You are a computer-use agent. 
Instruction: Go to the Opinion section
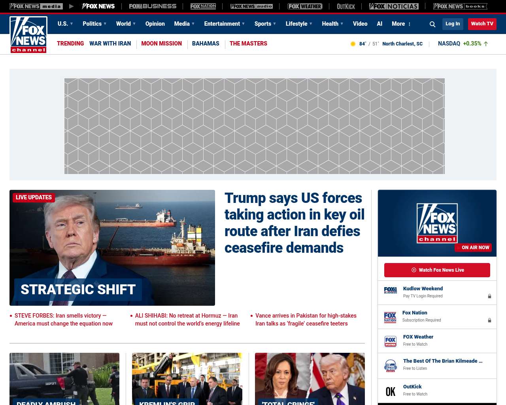155,24
